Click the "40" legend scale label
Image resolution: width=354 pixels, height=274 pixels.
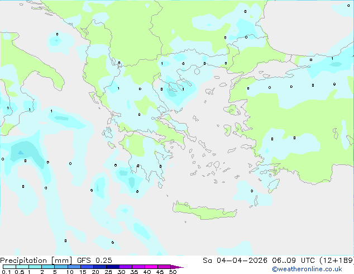pos(147,272)
